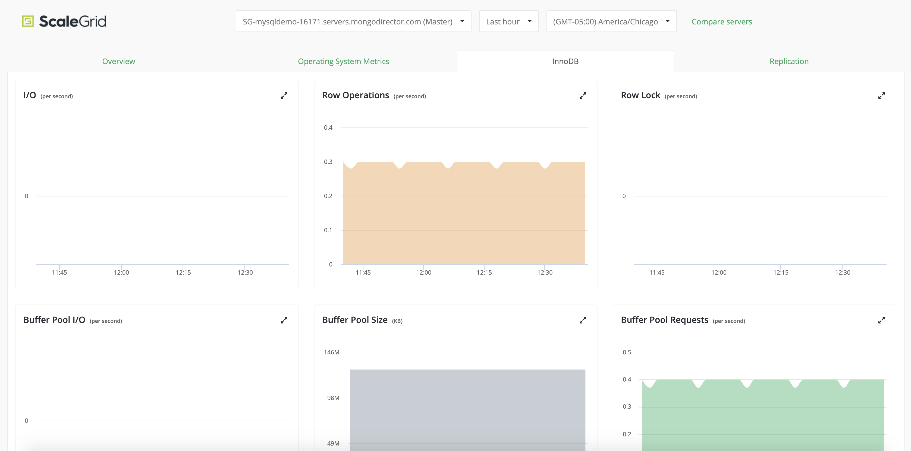The height and width of the screenshot is (451, 911).
Task: Select the InnoDB tab
Action: (565, 61)
